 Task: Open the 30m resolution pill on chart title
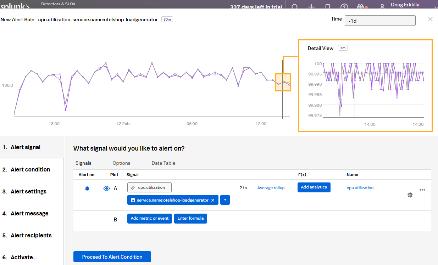tap(167, 19)
